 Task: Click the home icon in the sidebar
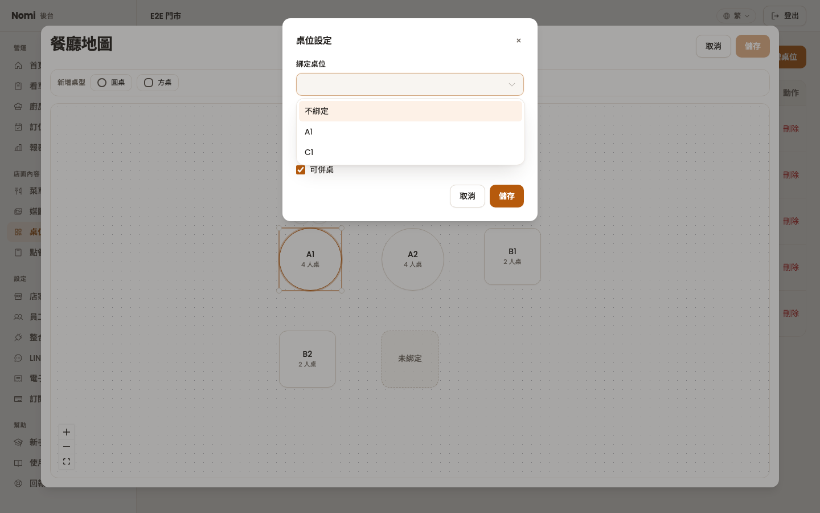(18, 66)
